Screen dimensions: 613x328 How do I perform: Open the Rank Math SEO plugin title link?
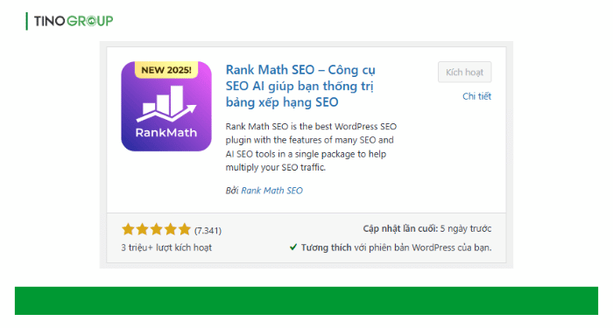[x=300, y=86]
